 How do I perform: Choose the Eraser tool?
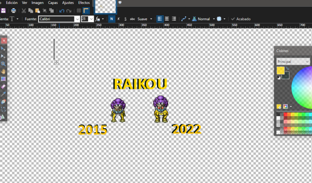click(x=3, y=86)
